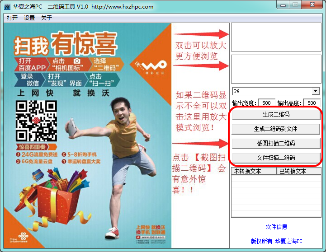
Task: Click the Unicom WO logo in preview
Action: 150,66
